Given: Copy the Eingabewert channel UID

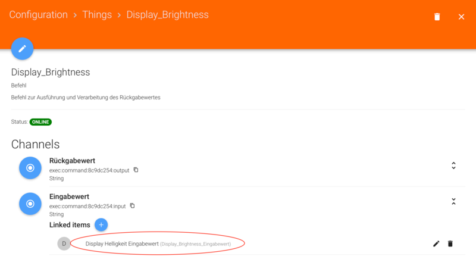Looking at the screenshot, I should [x=132, y=206].
